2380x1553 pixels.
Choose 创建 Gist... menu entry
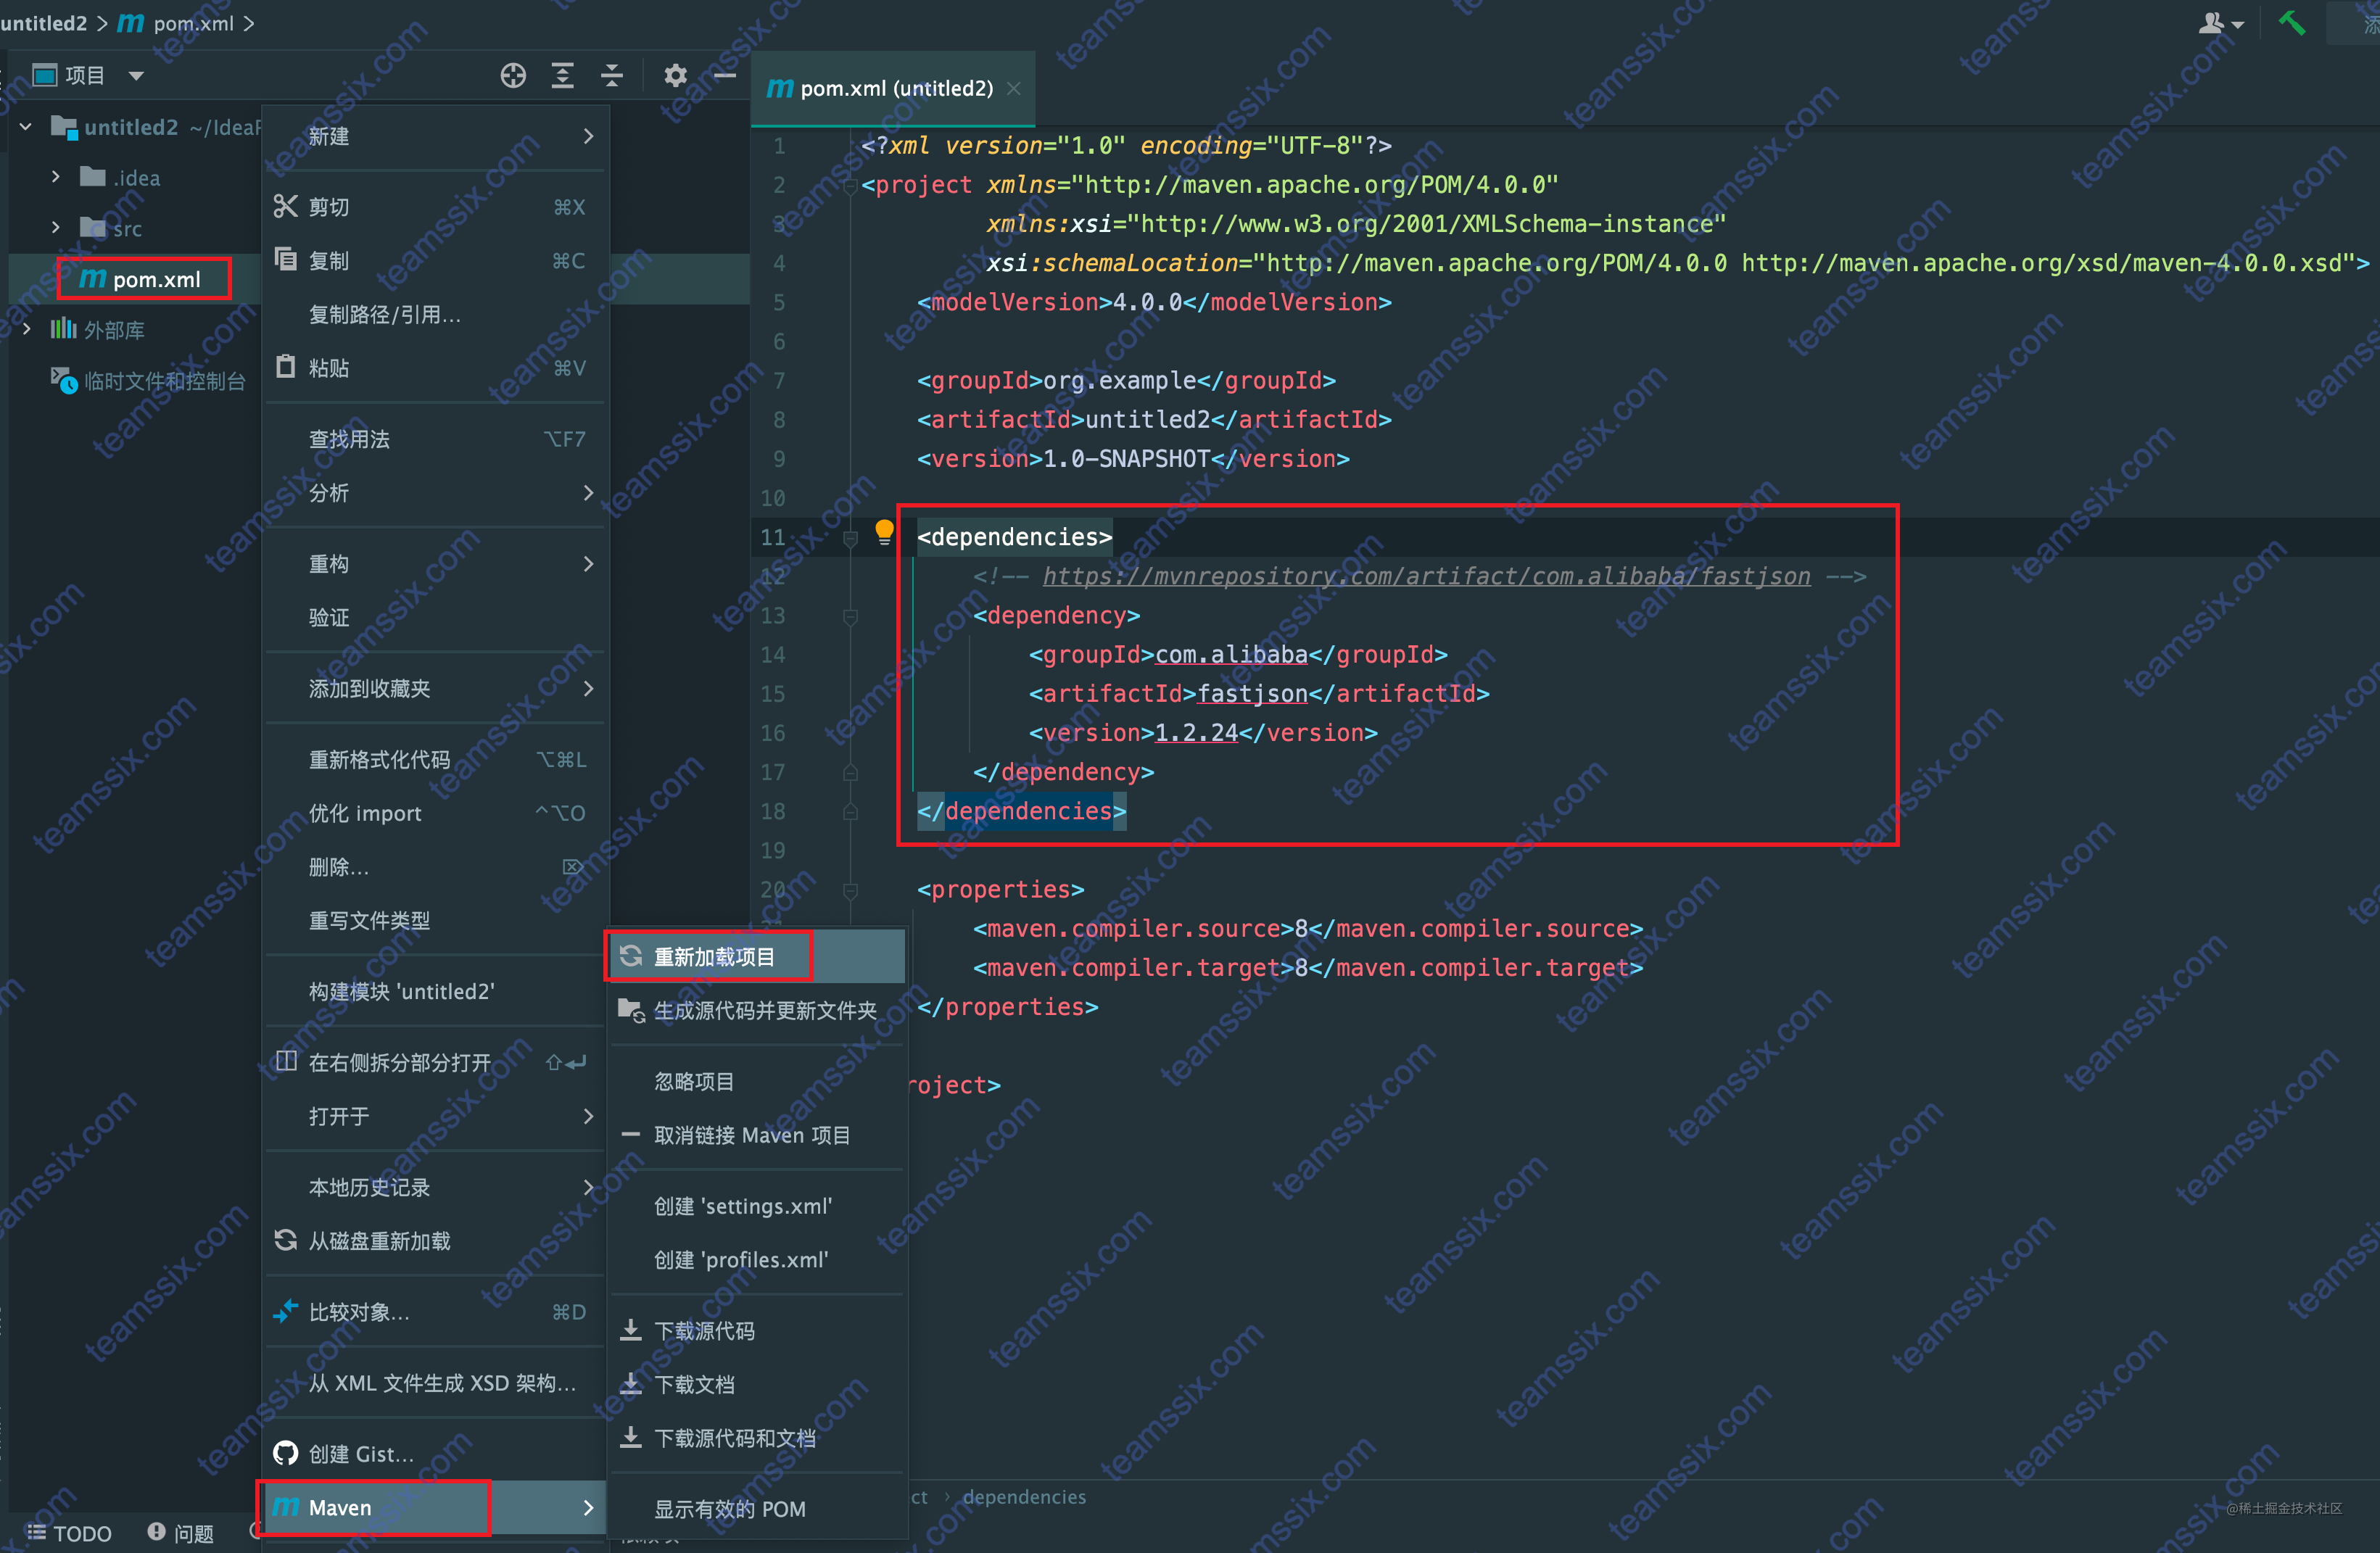[436, 1455]
